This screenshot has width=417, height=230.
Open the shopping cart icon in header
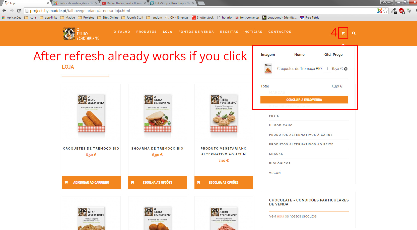343,33
